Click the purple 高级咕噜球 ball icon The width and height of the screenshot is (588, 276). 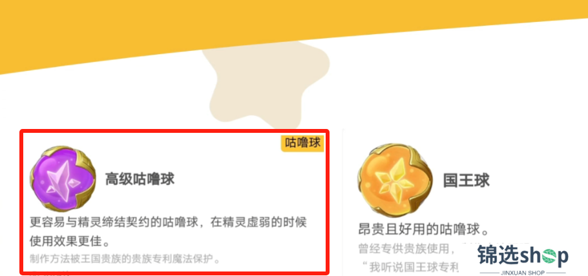click(x=63, y=179)
